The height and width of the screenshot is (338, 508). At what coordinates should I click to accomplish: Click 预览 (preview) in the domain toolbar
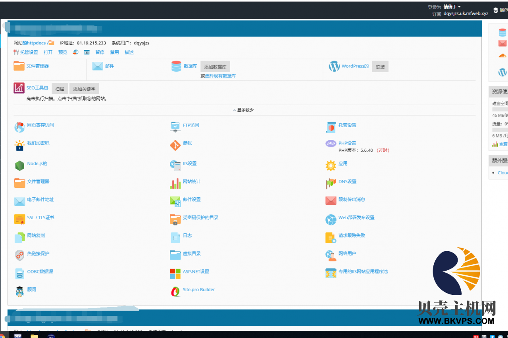point(63,52)
